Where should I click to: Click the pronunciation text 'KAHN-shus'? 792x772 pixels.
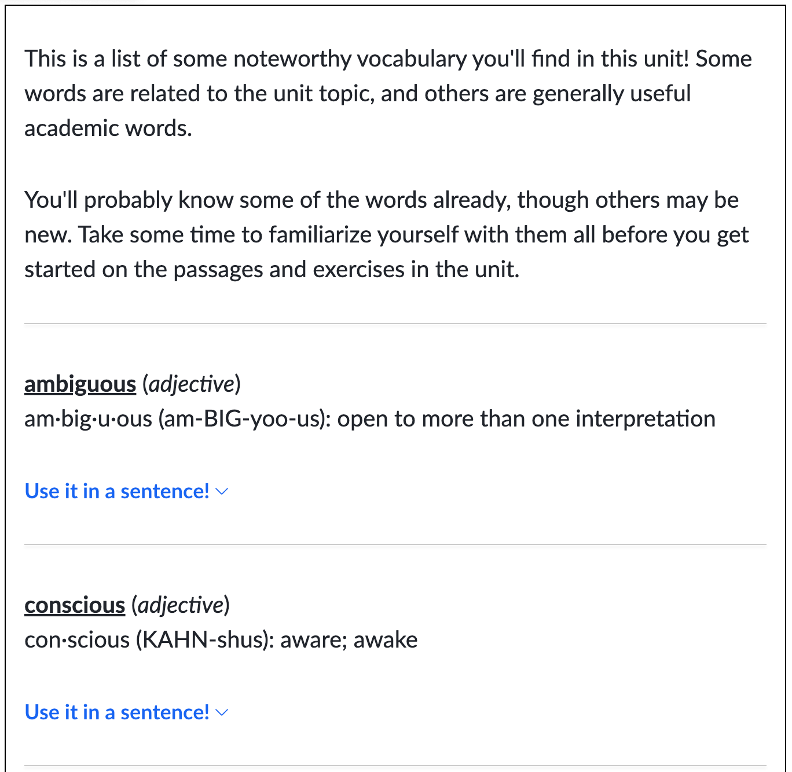pyautogui.click(x=201, y=639)
